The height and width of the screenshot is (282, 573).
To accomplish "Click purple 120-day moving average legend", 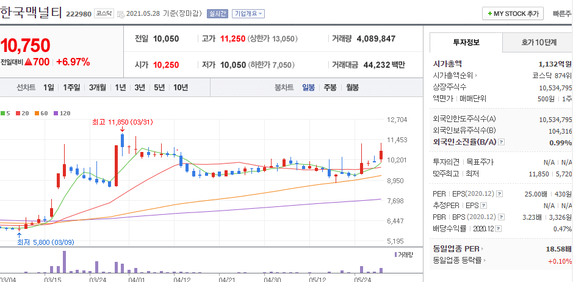I will tap(62, 114).
